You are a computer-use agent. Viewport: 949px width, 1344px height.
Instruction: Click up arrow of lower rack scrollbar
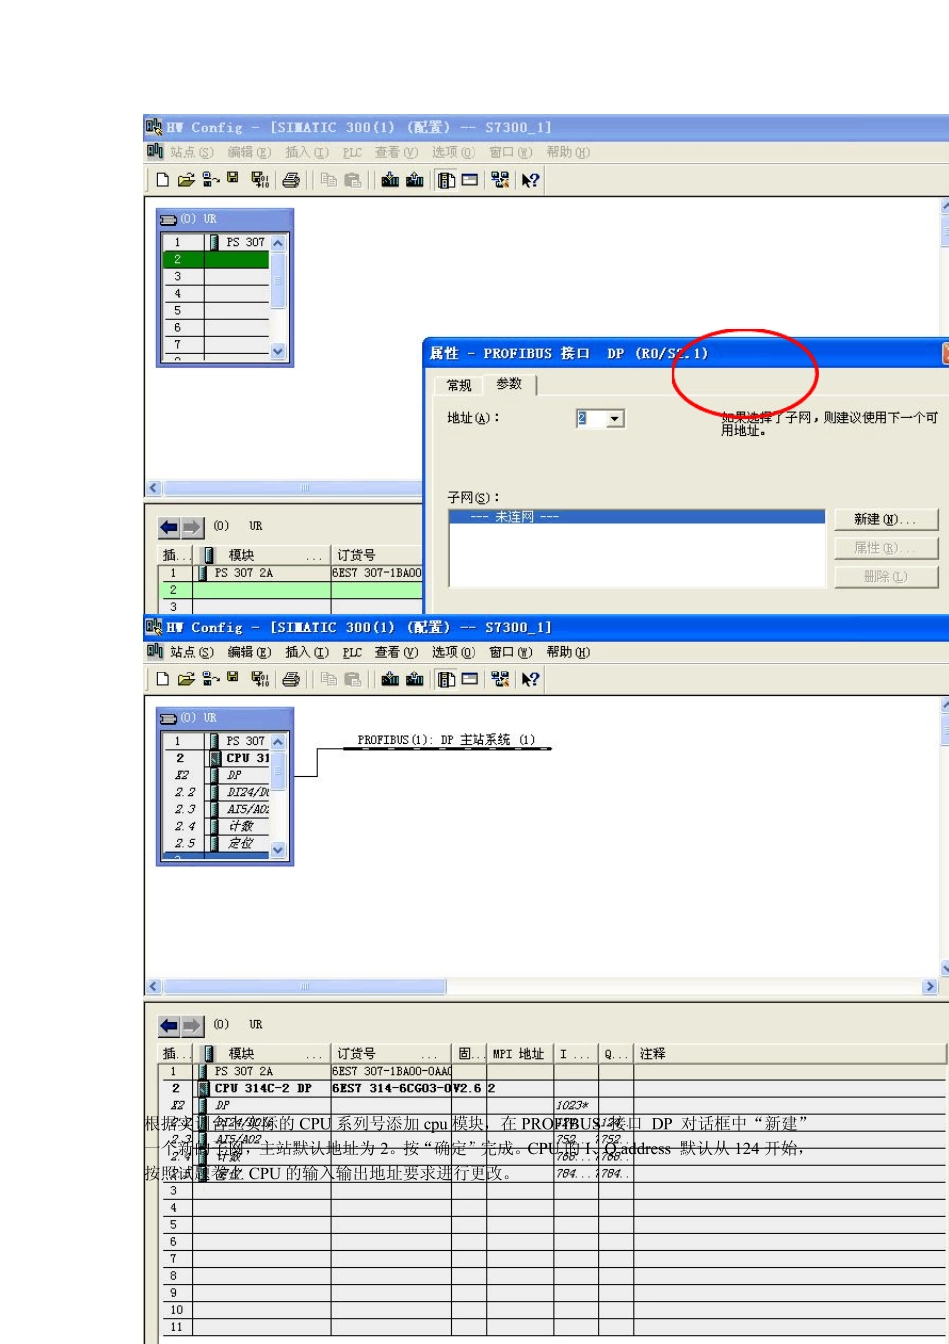point(278,742)
